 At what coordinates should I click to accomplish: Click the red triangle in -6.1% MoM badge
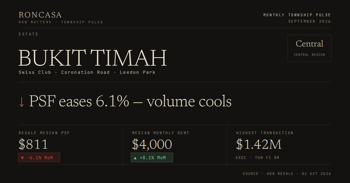click(x=22, y=158)
